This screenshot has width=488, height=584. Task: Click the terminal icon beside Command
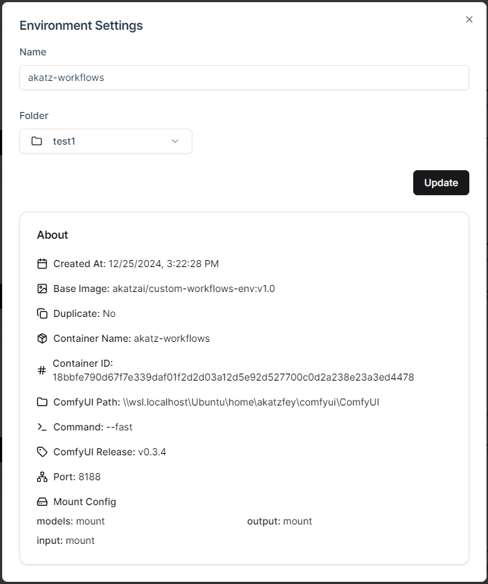[x=42, y=427]
